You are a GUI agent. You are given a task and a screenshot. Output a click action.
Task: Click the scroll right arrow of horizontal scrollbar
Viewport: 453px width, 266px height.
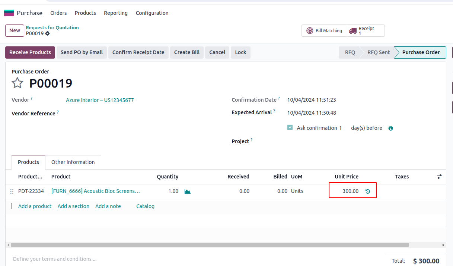click(x=443, y=245)
